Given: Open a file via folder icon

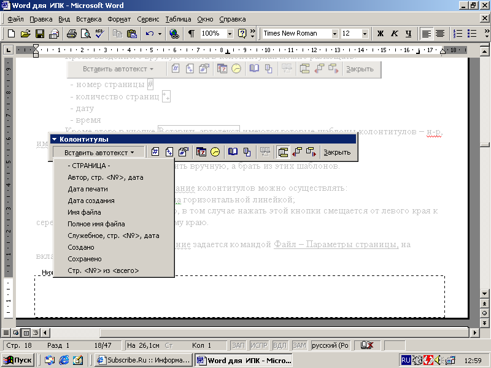Looking at the screenshot, I should click(x=26, y=33).
